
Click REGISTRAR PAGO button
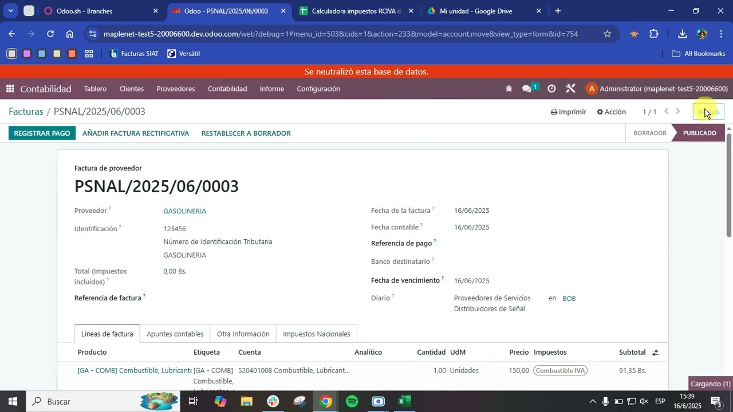pos(42,133)
